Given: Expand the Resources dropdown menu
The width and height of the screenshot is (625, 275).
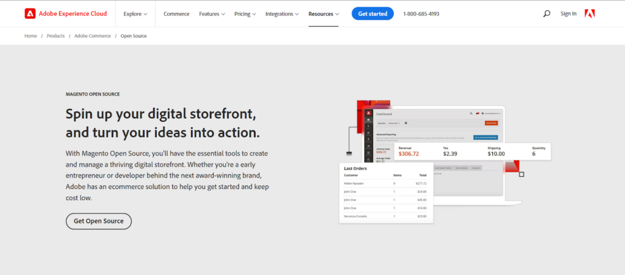Looking at the screenshot, I should pos(323,13).
